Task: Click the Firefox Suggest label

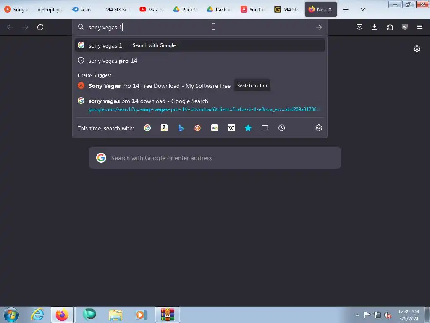Action: (94, 75)
